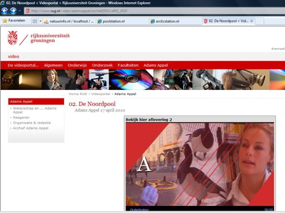Click the Rijksuniversiteit Groningen crest logo
The height and width of the screenshot is (213, 285).
(x=13, y=37)
